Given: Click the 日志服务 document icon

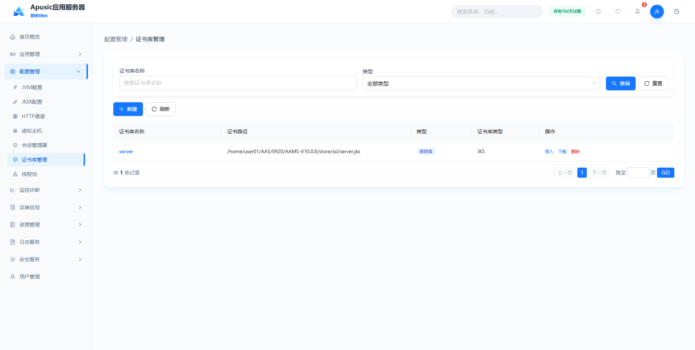Looking at the screenshot, I should pyautogui.click(x=13, y=242).
